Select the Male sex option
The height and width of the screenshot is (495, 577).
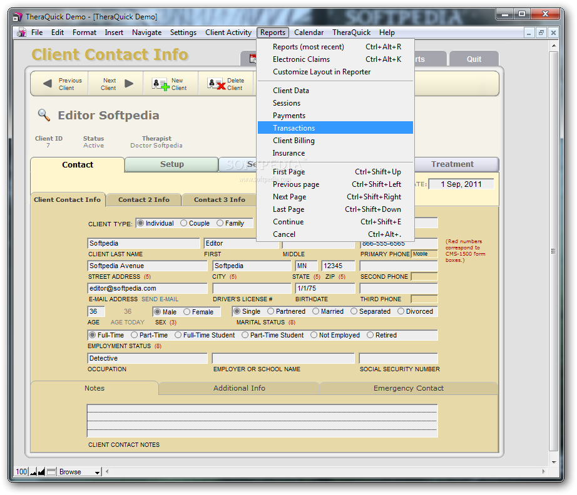point(158,312)
